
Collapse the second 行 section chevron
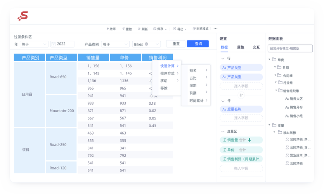223,101
